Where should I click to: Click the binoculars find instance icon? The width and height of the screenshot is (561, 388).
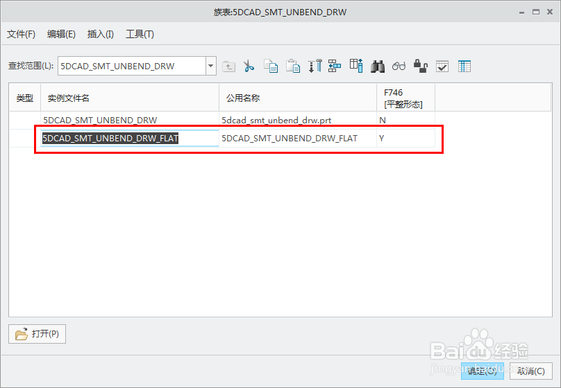[x=378, y=67]
